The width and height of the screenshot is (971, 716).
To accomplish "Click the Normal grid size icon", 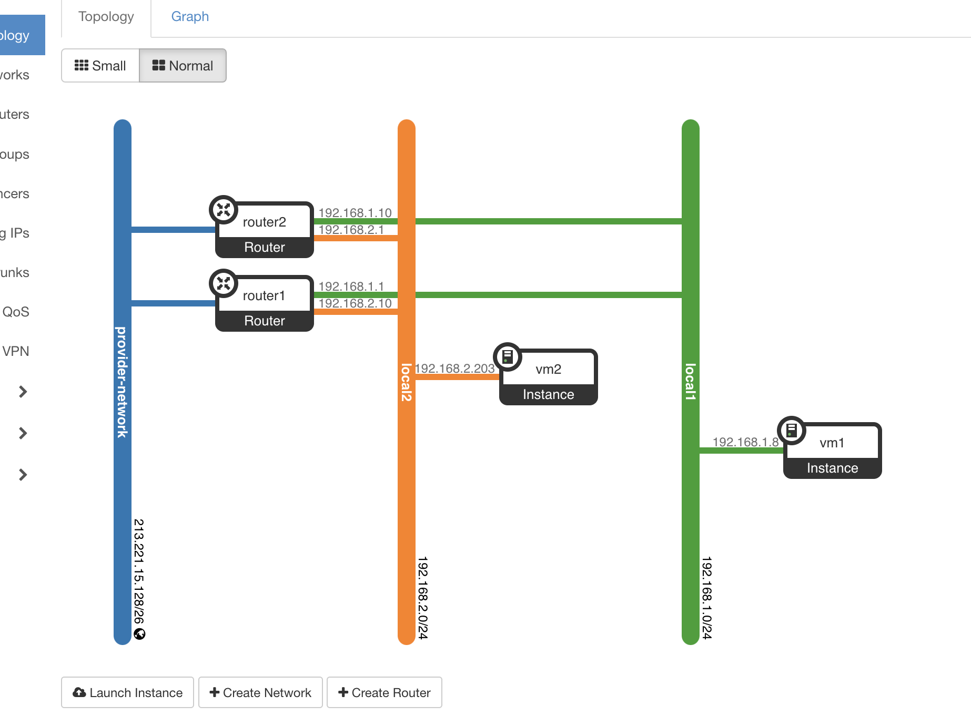I will click(x=158, y=65).
